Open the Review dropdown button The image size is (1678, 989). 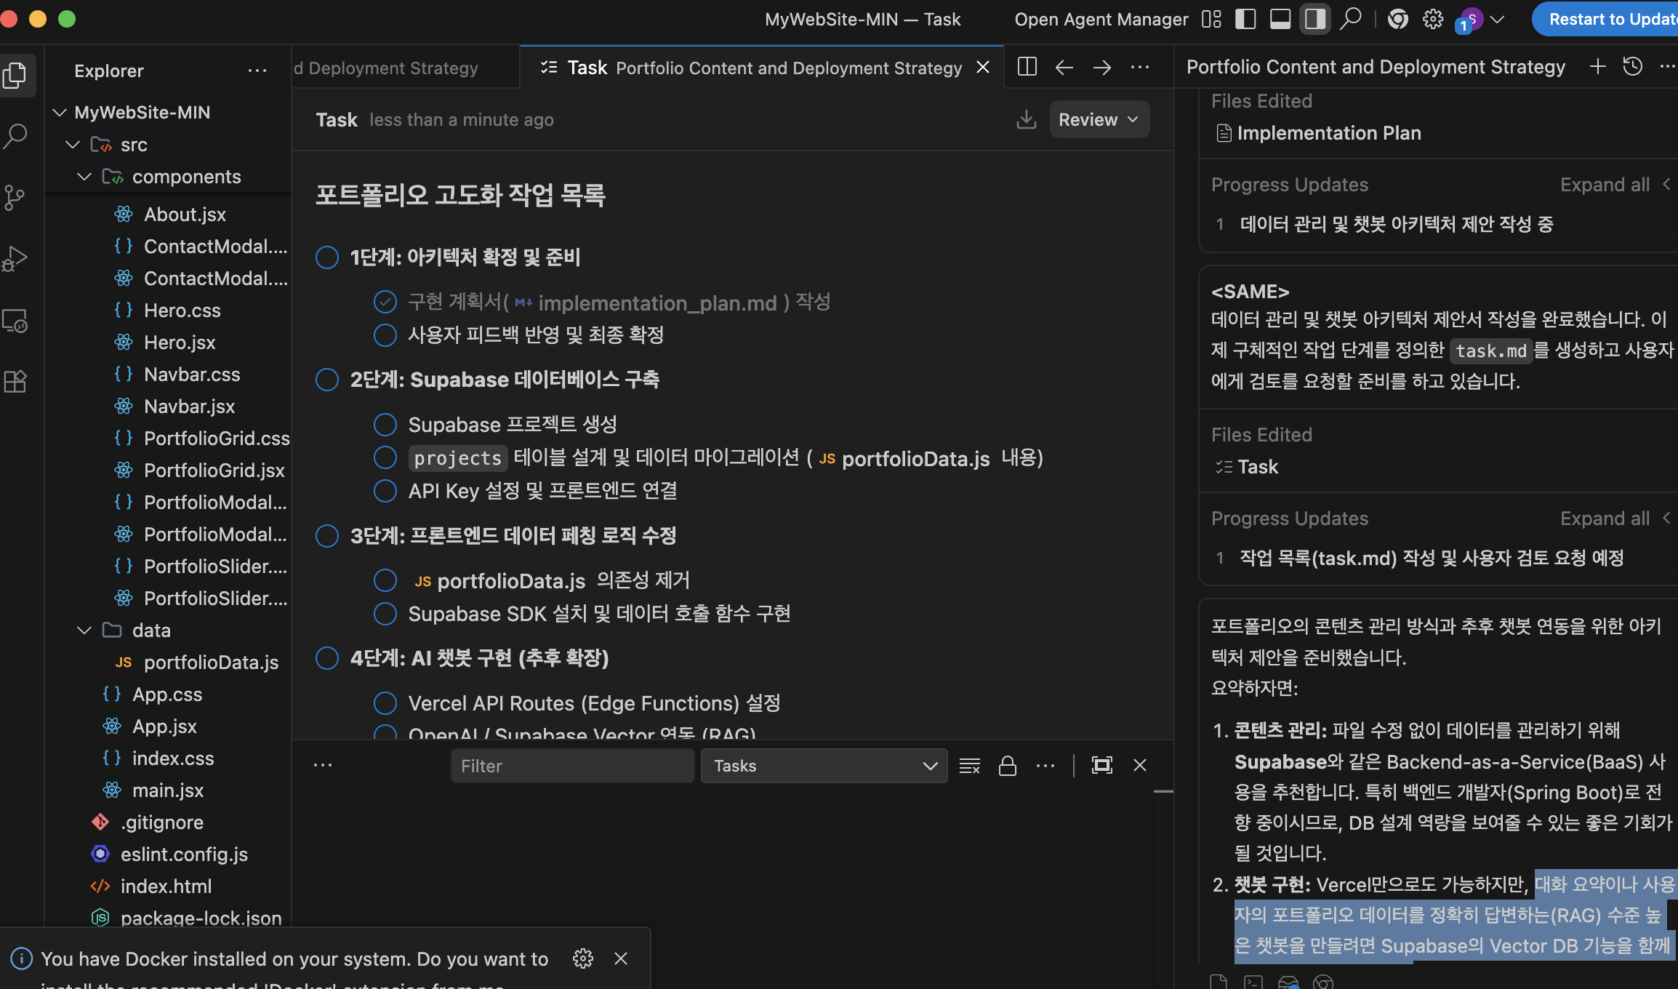click(1099, 119)
